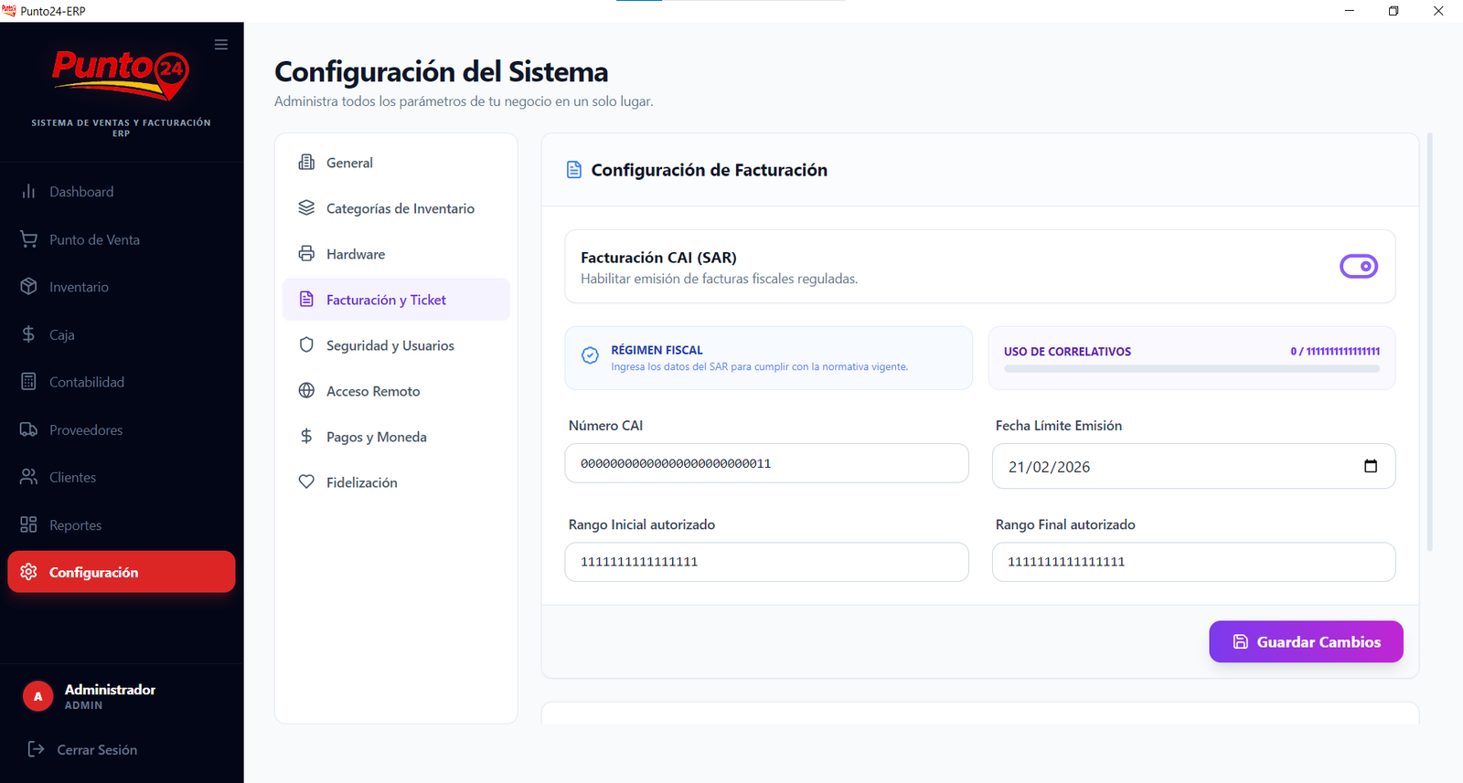Click the Inventario box icon
This screenshot has width=1463, height=783.
[x=29, y=287]
